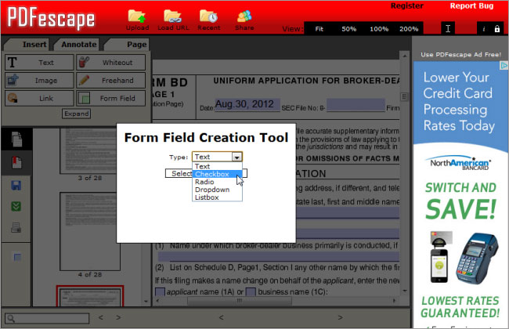Choose Dropdown in the Type list
The width and height of the screenshot is (509, 329).
[x=217, y=190]
